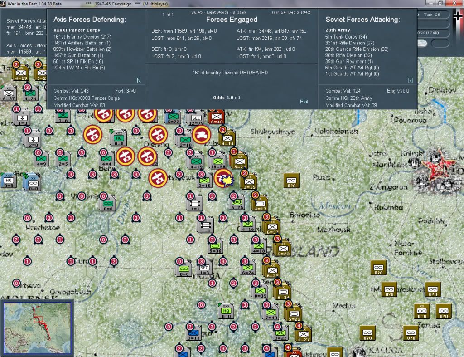Image resolution: width=464 pixels, height=357 pixels.
Task: Select the 0?0 Soviet counter near Ruza
Action: 291,181
